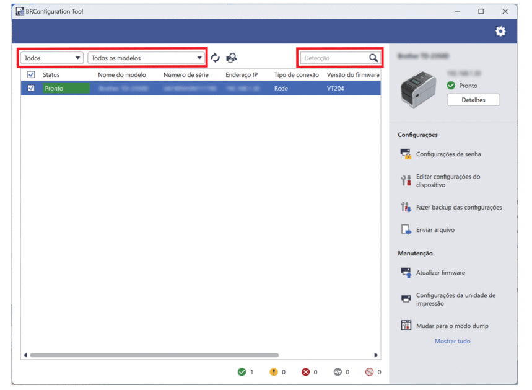
Task: Sort by the Nome do modelo column header
Action: [122, 75]
